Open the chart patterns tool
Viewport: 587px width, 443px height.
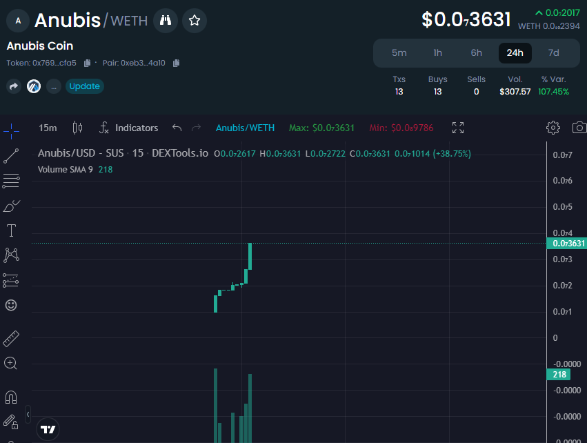(11, 255)
